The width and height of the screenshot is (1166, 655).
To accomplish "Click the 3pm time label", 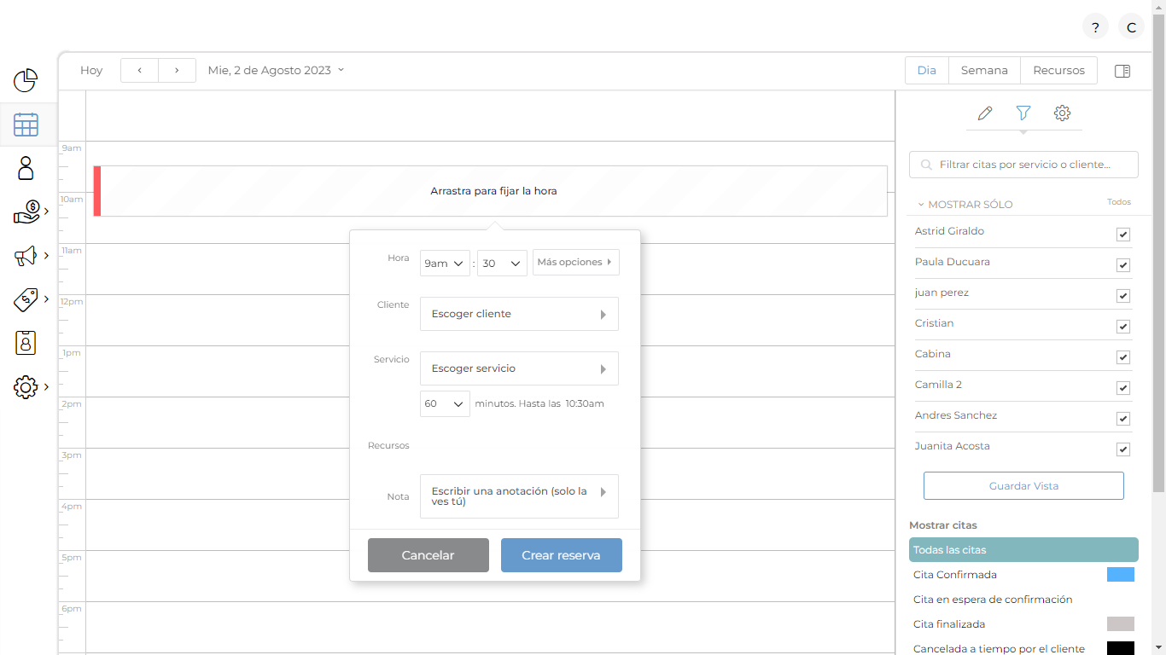I will [72, 455].
